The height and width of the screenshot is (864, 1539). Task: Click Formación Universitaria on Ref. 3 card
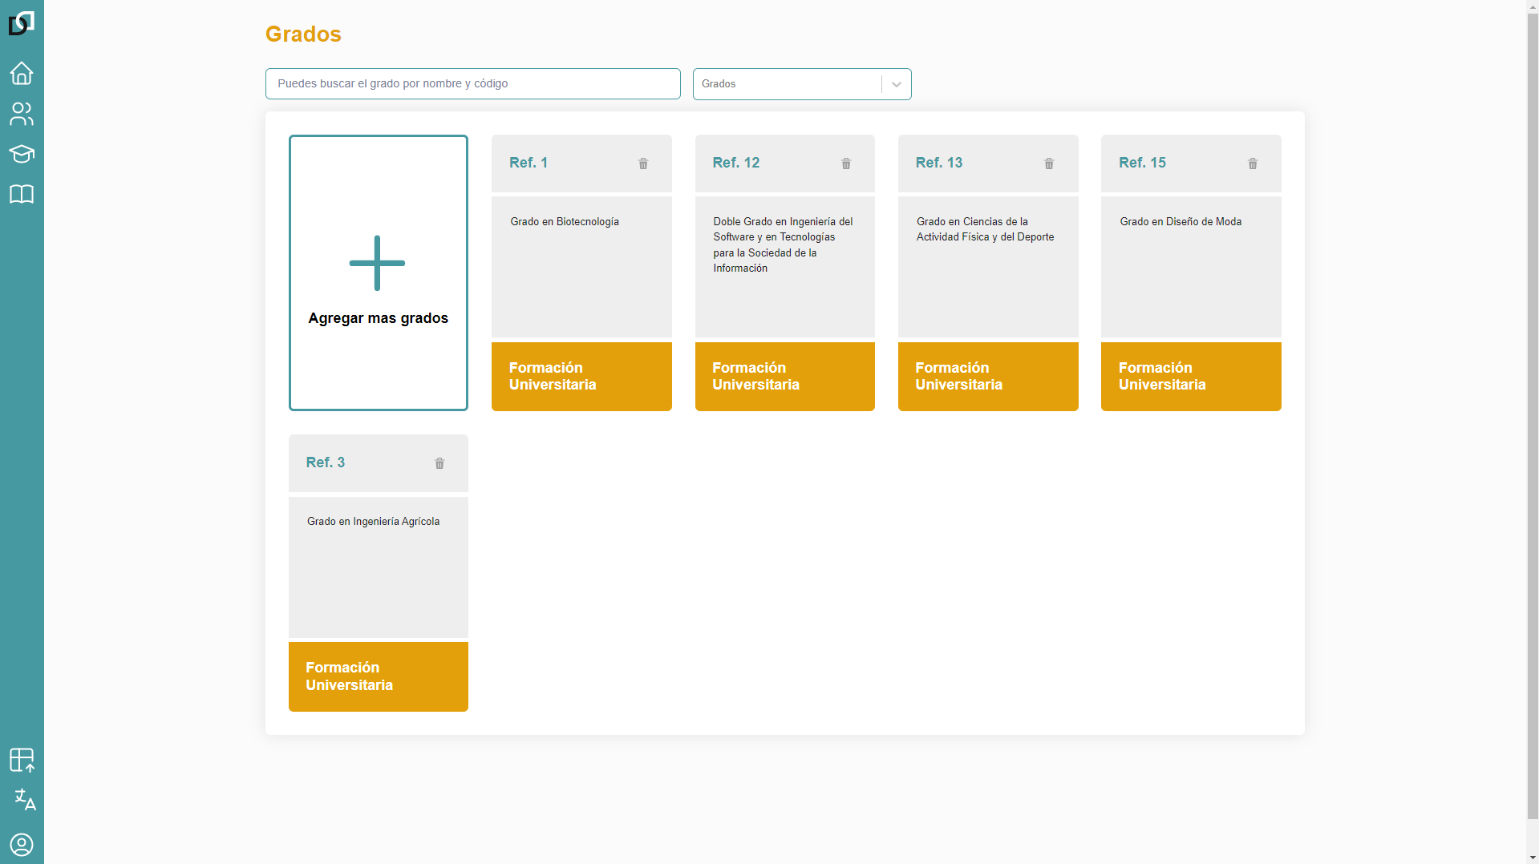[379, 676]
